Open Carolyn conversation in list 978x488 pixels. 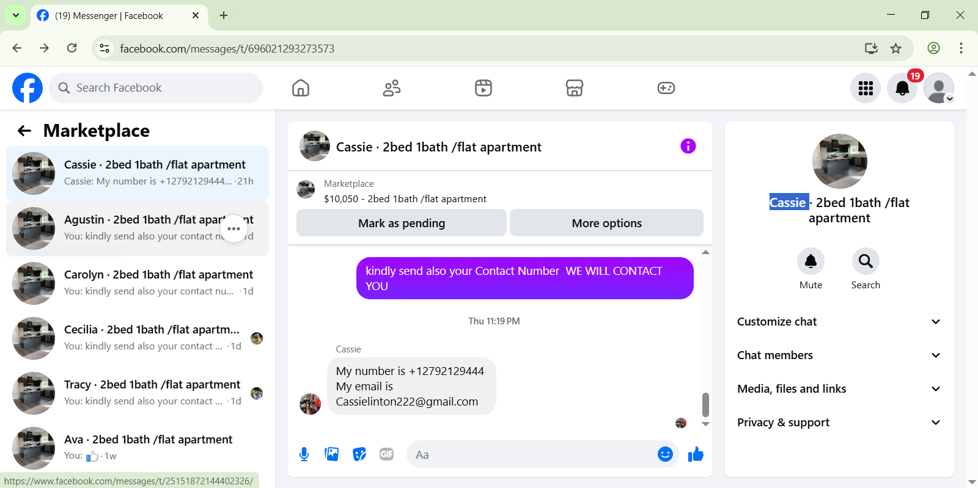point(138,283)
